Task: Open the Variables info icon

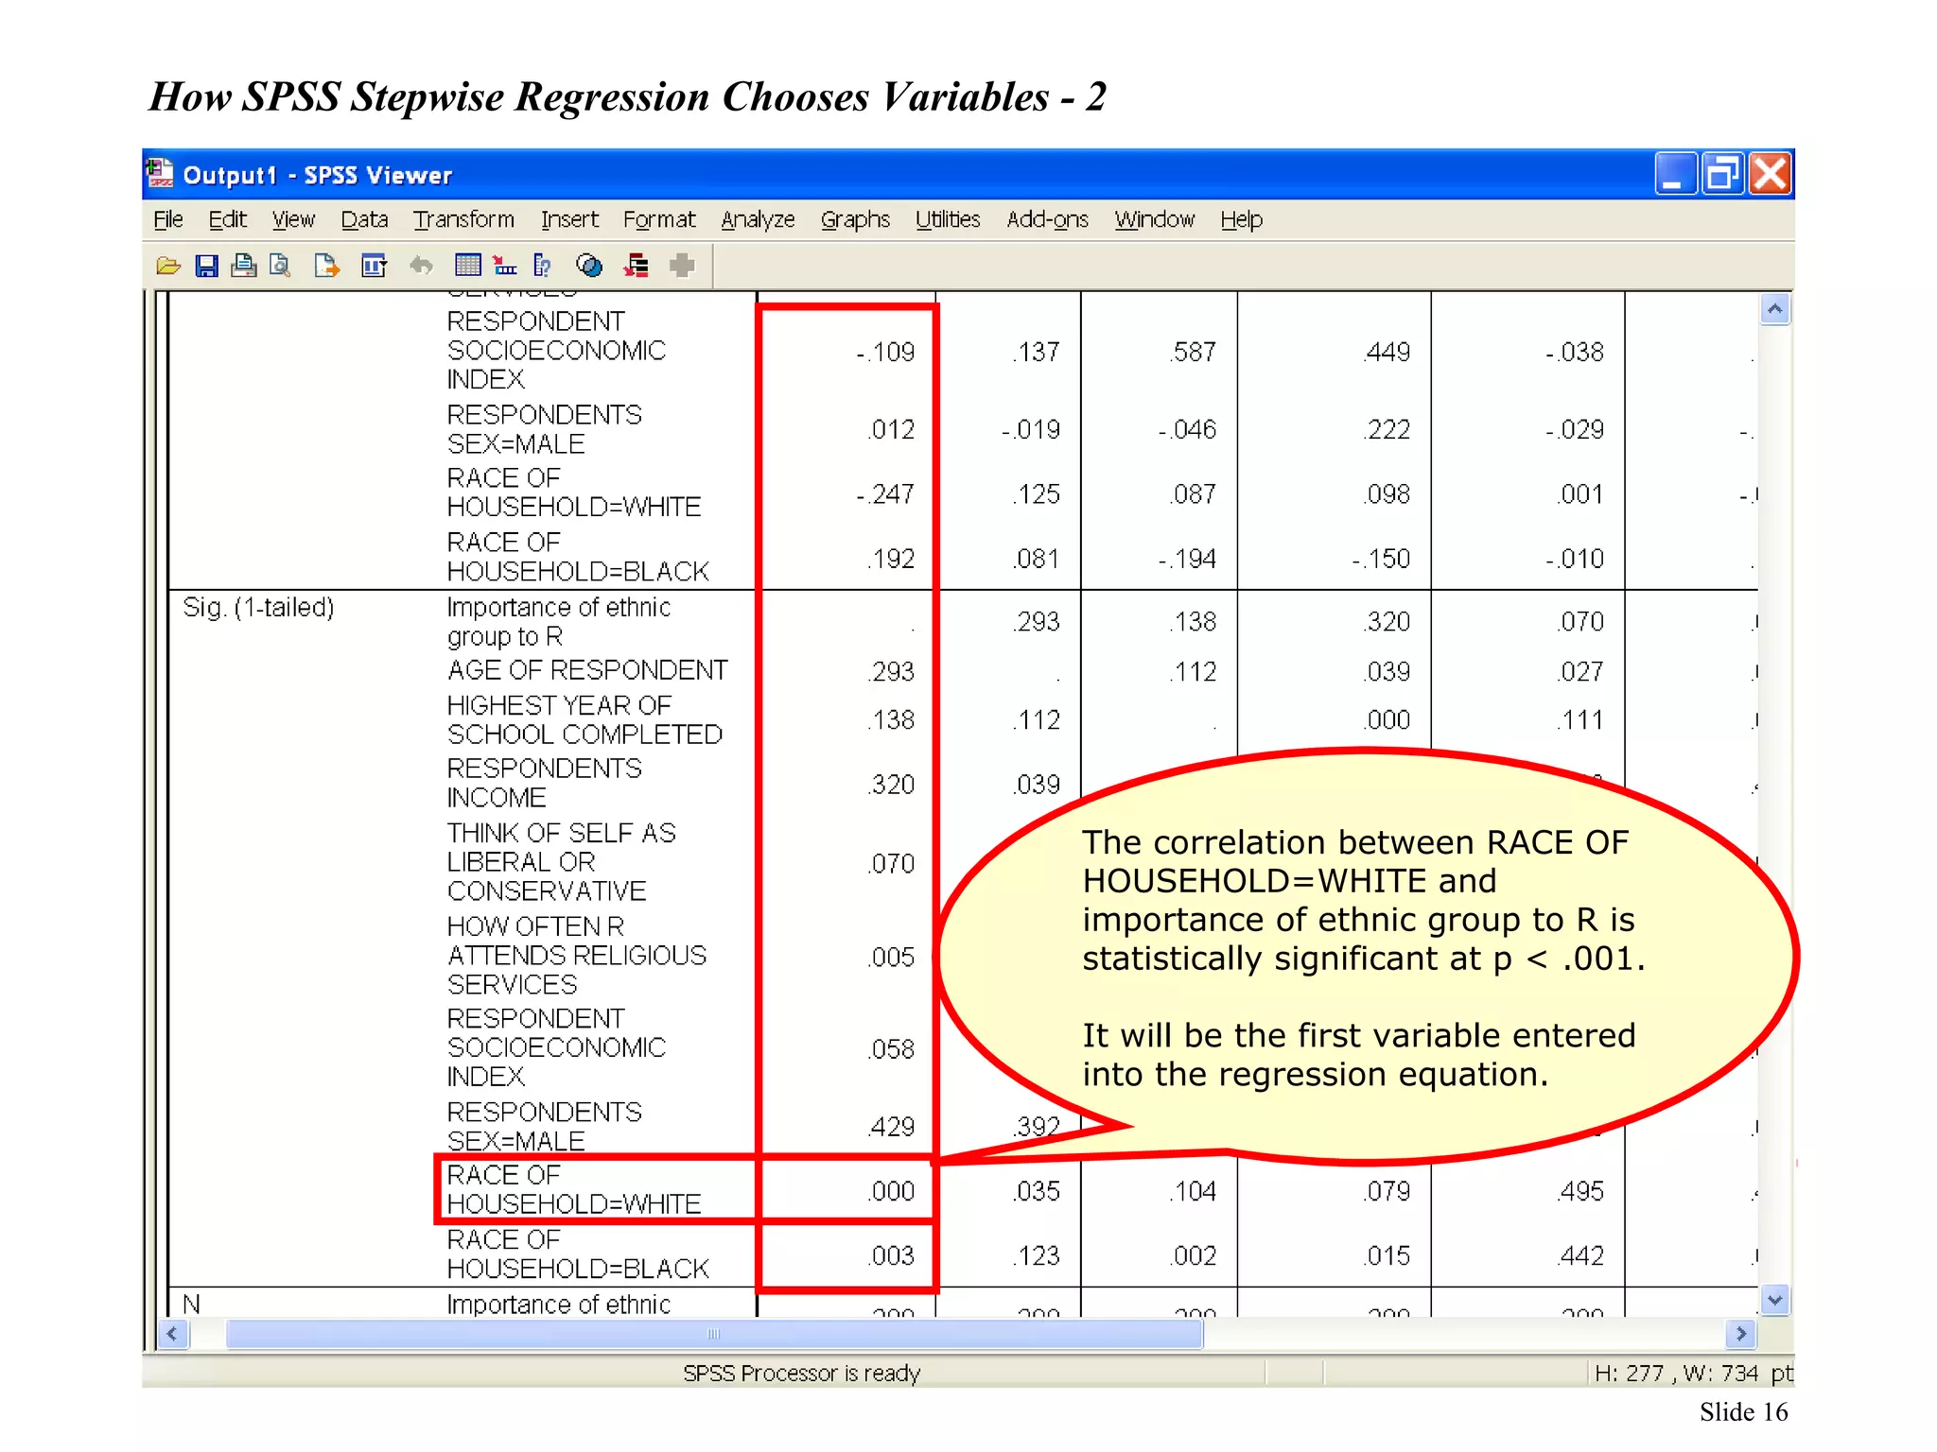Action: (542, 266)
